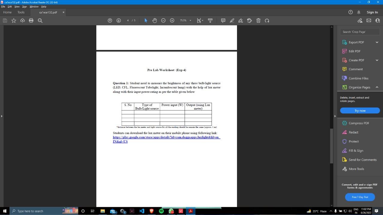Expand the Export PDF section chevron
This screenshot has height=215, width=383.
377,42
